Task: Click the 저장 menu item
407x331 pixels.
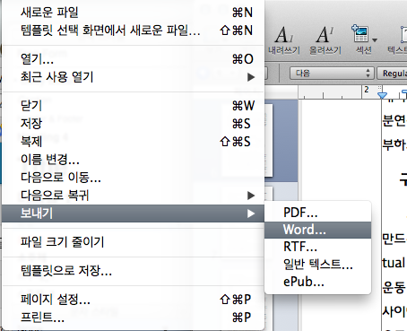Action: pyautogui.click(x=133, y=124)
